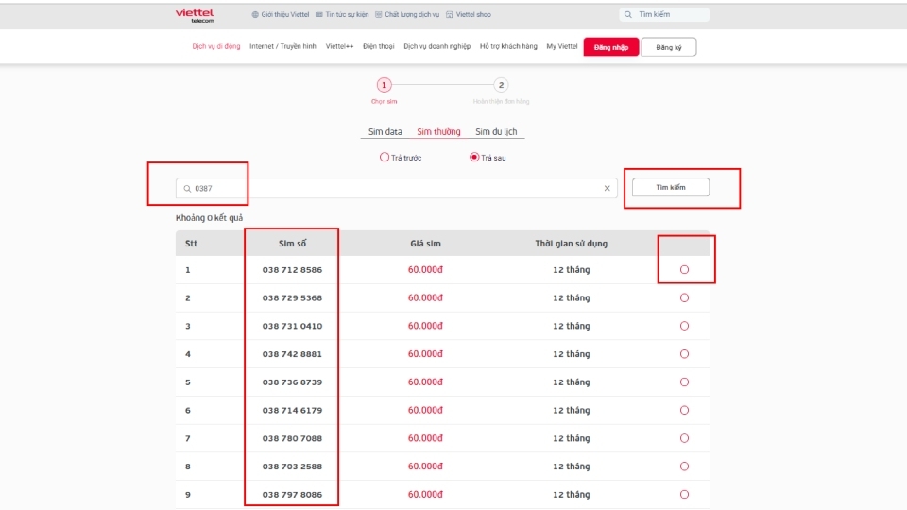Select the Trả sau radio option

click(x=474, y=158)
